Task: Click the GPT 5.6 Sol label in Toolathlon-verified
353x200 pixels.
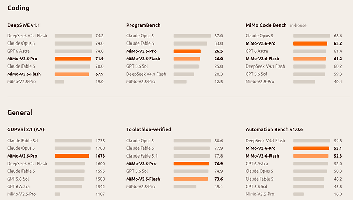Action: click(137, 171)
